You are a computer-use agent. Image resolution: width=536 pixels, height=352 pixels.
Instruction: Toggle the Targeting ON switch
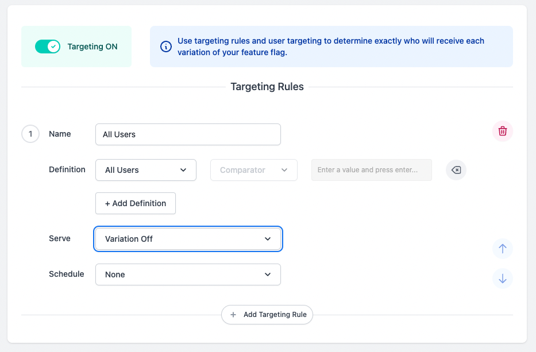tap(48, 47)
